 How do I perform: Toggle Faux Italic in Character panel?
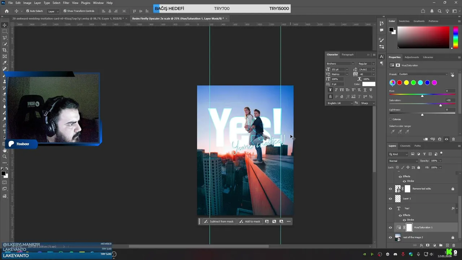click(336, 90)
